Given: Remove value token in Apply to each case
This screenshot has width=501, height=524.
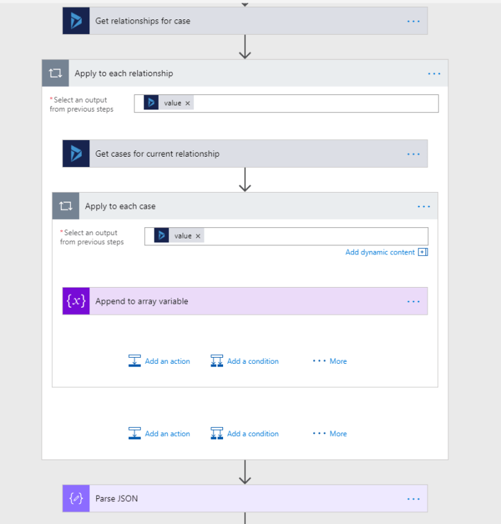Looking at the screenshot, I should 198,236.
